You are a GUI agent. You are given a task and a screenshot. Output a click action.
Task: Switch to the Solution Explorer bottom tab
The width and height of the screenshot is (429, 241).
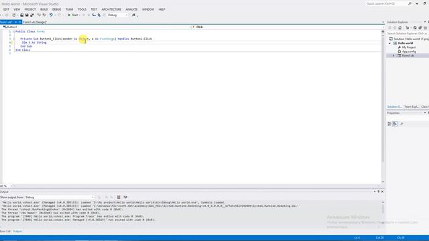click(x=394, y=106)
